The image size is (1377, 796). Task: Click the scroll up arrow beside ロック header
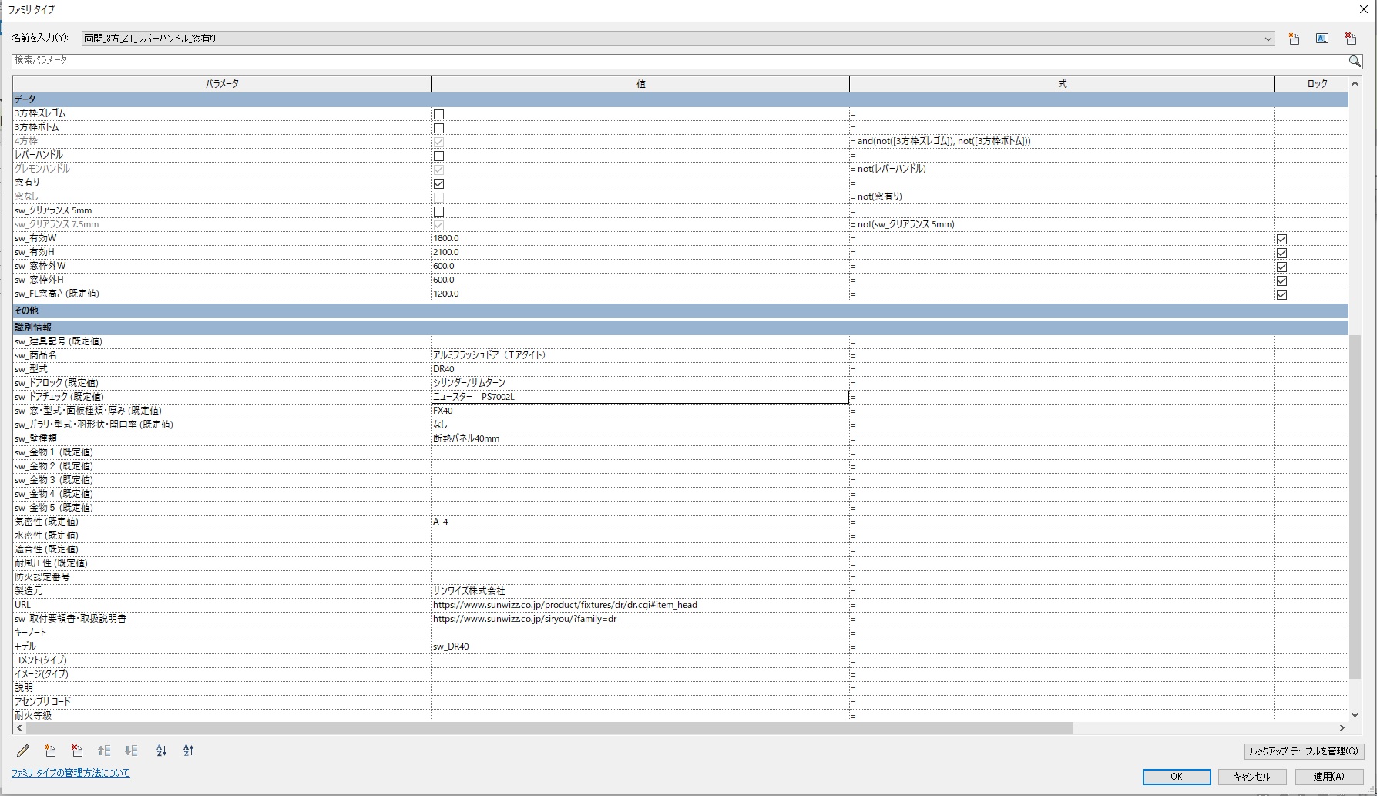coord(1355,83)
